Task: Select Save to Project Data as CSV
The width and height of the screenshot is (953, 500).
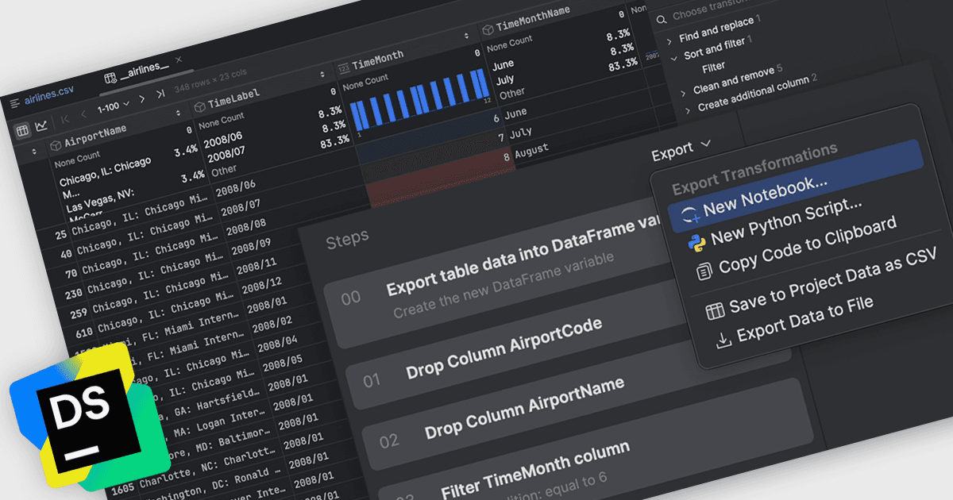Action: coord(821,281)
